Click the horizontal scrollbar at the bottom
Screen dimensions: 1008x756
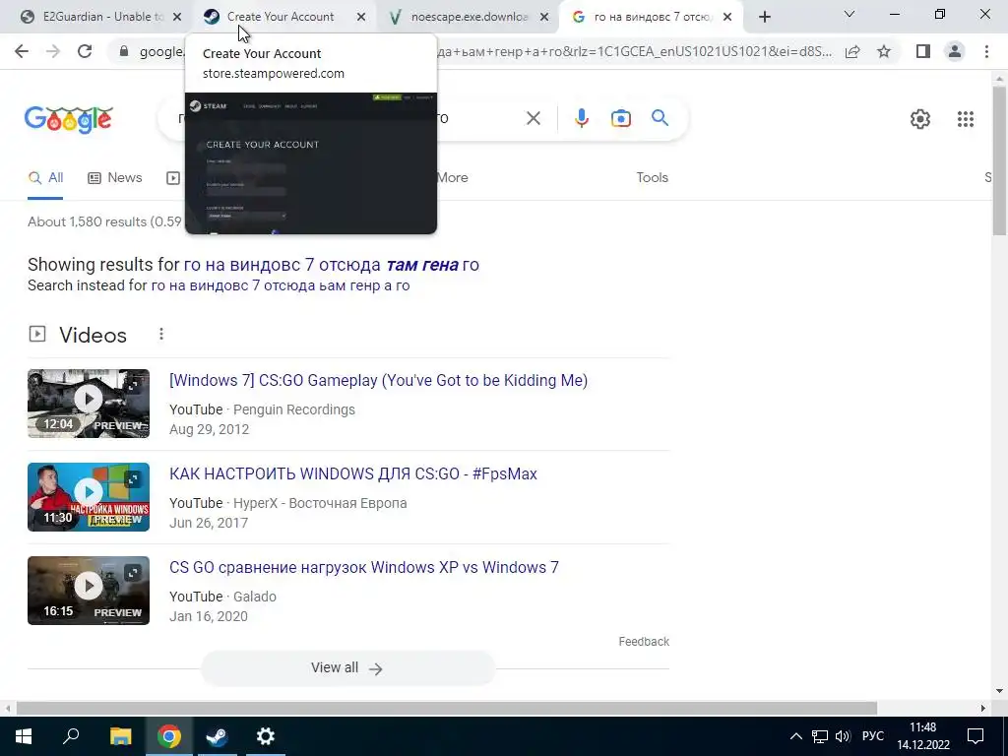click(447, 708)
